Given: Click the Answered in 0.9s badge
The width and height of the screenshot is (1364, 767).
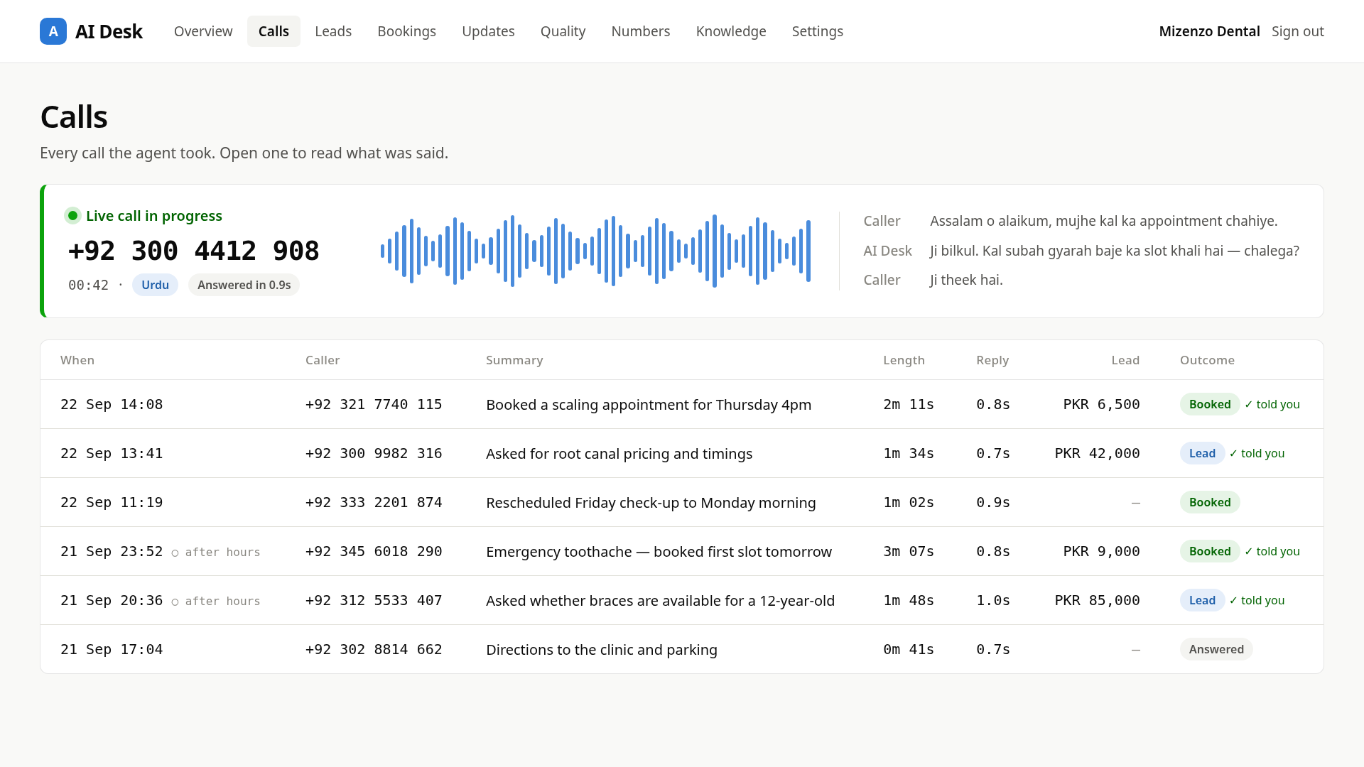Looking at the screenshot, I should [244, 285].
